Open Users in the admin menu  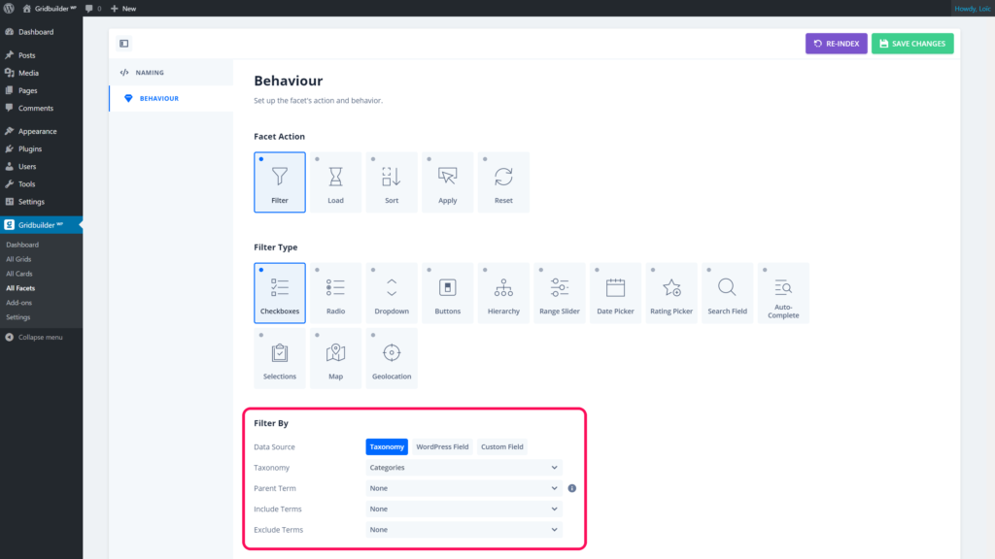(x=41, y=167)
